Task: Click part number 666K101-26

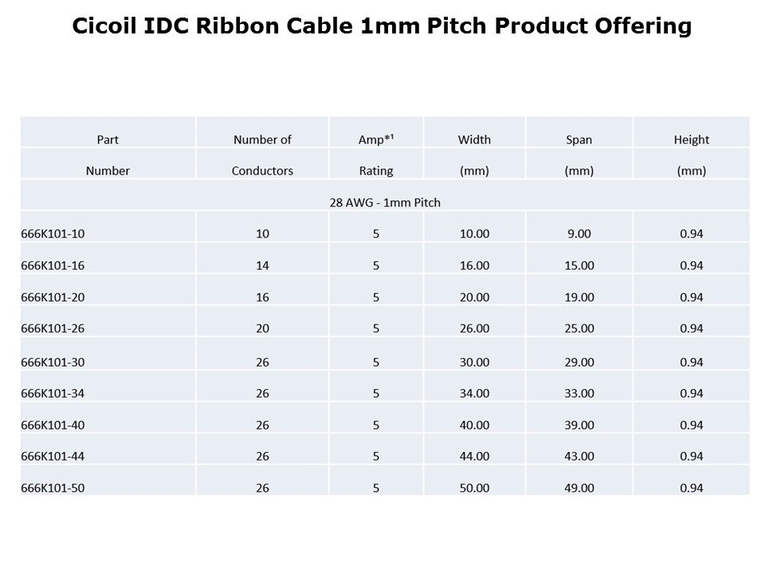Action: (x=53, y=328)
